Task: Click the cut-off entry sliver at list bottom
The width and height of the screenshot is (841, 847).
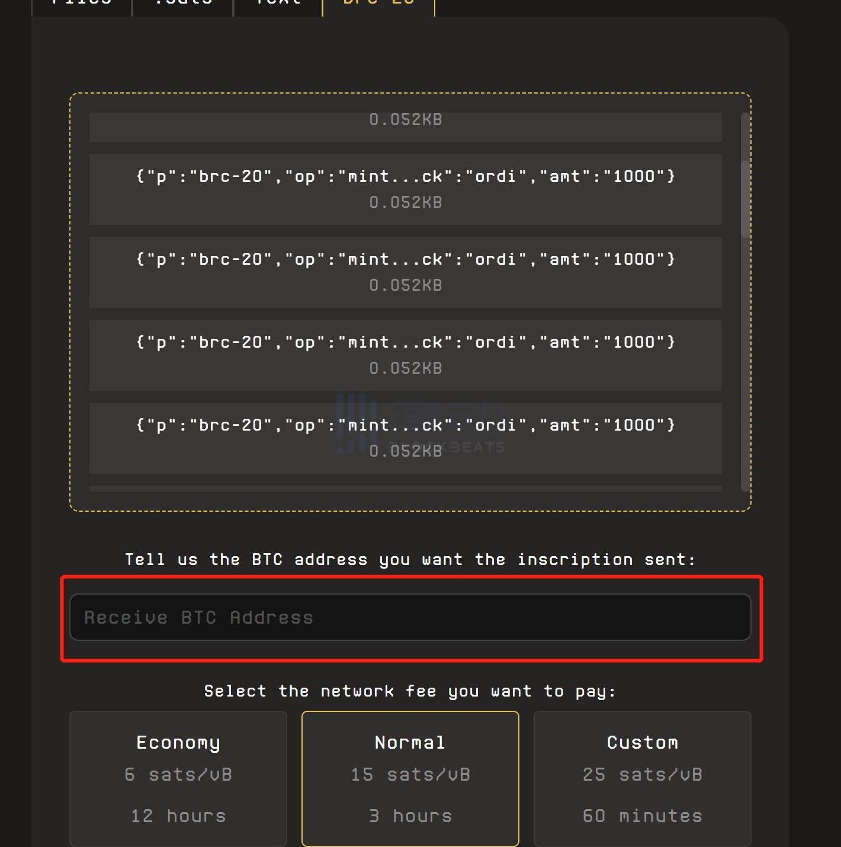Action: pos(405,489)
